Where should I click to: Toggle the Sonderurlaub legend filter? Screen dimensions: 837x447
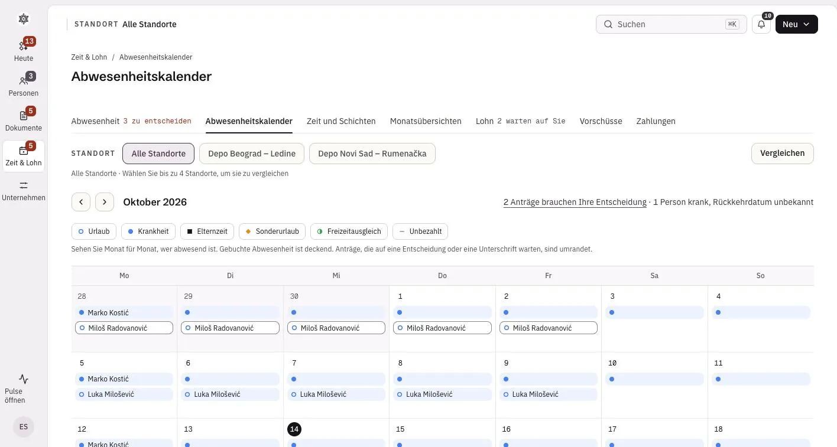272,231
